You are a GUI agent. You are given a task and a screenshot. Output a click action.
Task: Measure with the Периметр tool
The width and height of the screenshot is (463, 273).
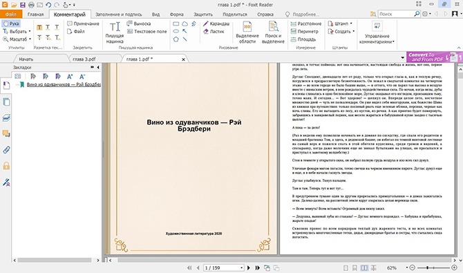click(x=305, y=31)
